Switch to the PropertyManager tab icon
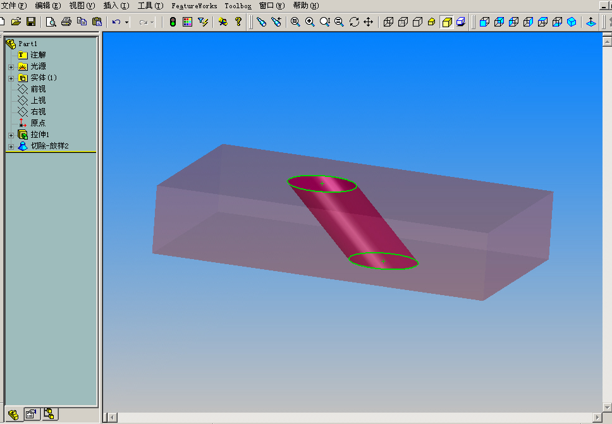This screenshot has width=612, height=424. click(x=31, y=414)
